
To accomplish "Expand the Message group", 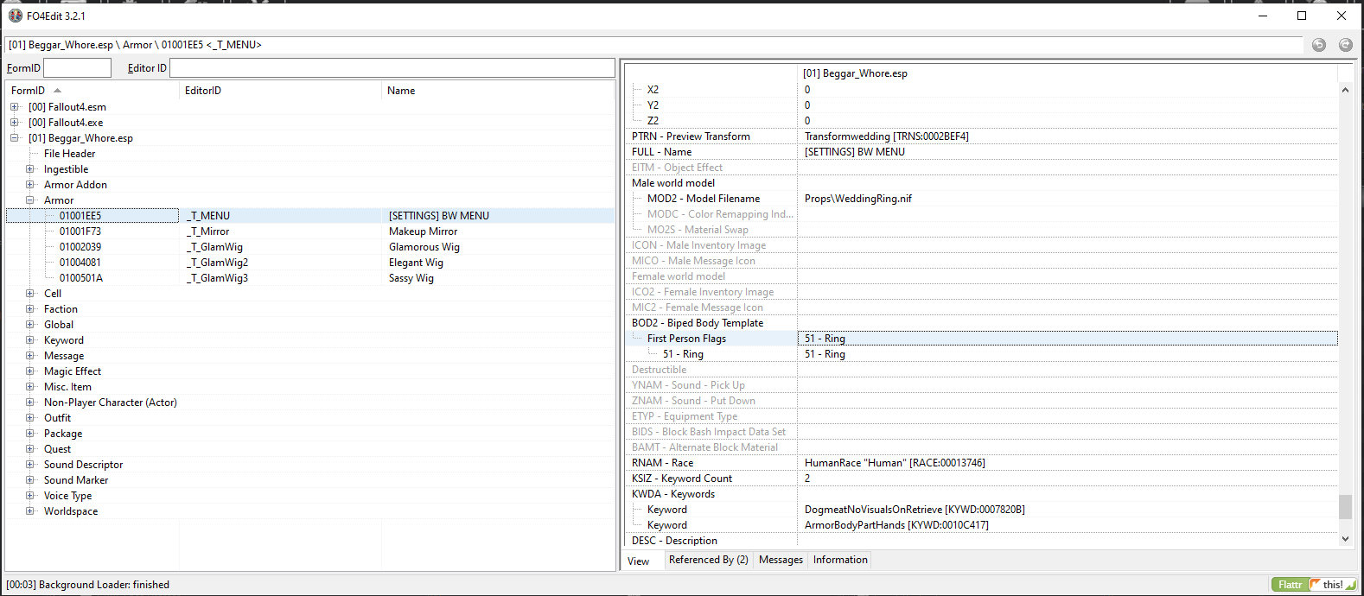I will pos(29,356).
